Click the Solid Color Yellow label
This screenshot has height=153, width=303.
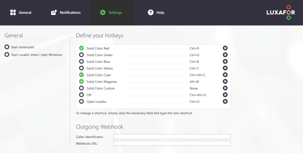[x=100, y=68]
